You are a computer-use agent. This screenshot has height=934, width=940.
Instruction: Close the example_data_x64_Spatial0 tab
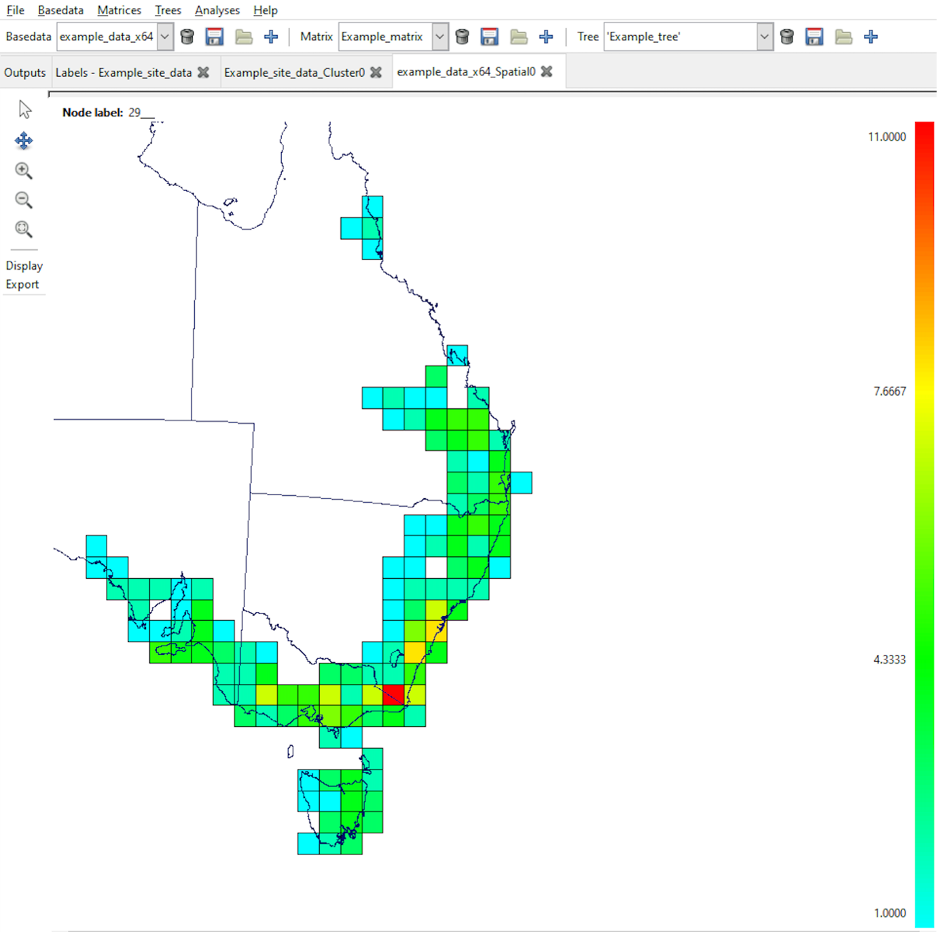[547, 71]
